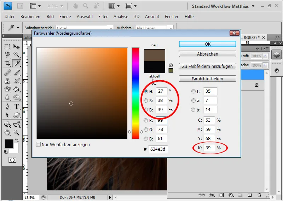This screenshot has width=283, height=201.
Task: Select the S saturation radio button
Action: [x=146, y=100]
